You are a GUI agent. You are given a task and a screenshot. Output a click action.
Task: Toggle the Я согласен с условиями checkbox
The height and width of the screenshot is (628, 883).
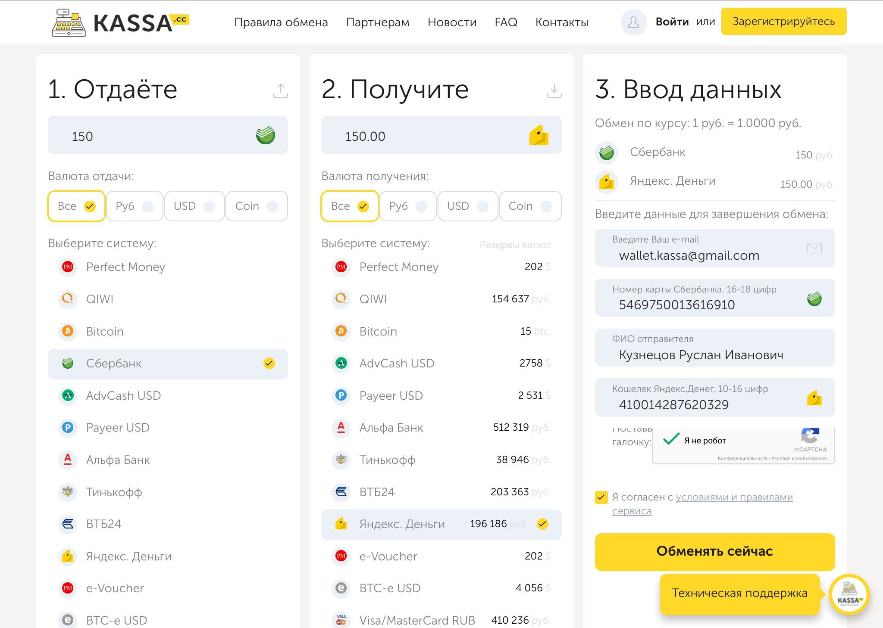click(601, 497)
